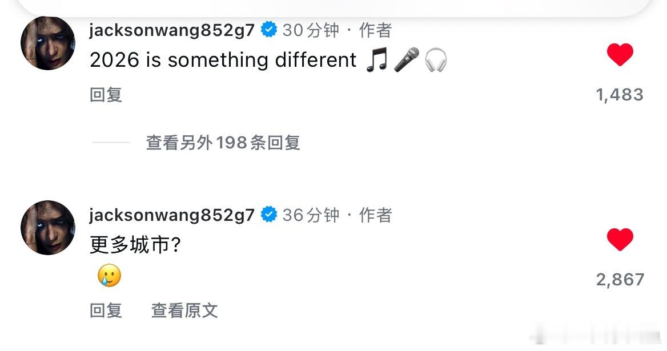This screenshot has height=351, width=667.
Task: Click the verified badge on the first comment
Action: coord(268,31)
